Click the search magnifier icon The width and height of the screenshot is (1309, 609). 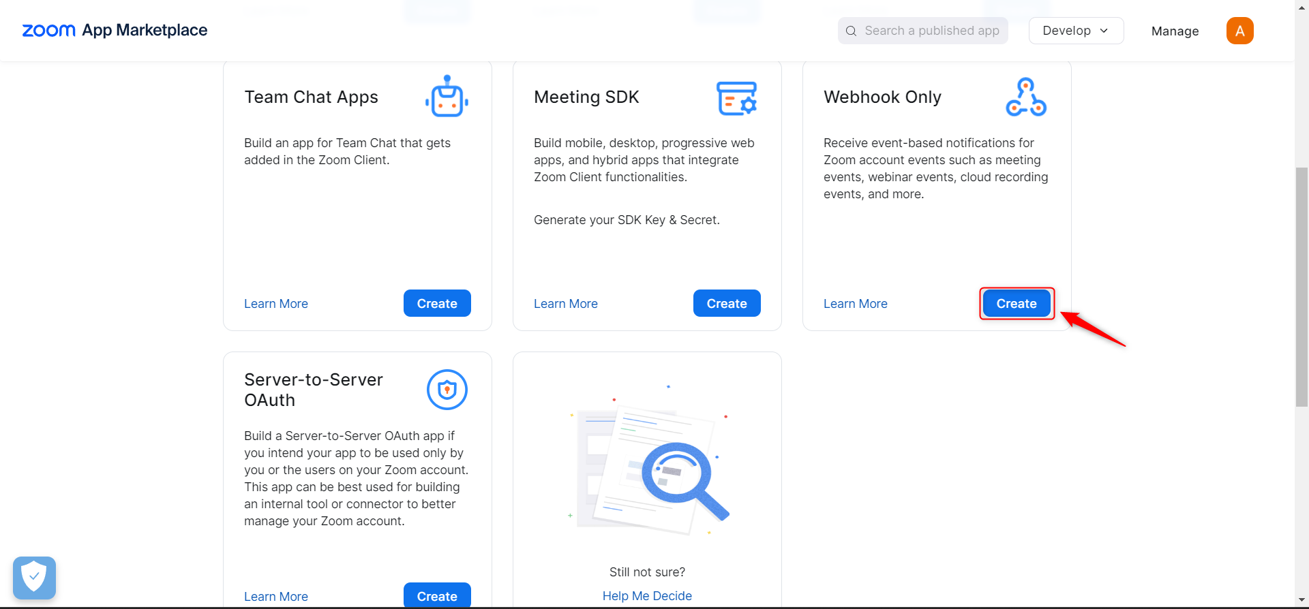[x=851, y=31]
